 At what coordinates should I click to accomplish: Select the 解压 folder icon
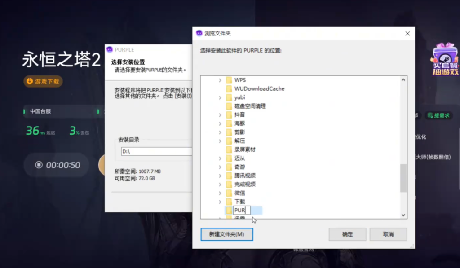click(229, 141)
